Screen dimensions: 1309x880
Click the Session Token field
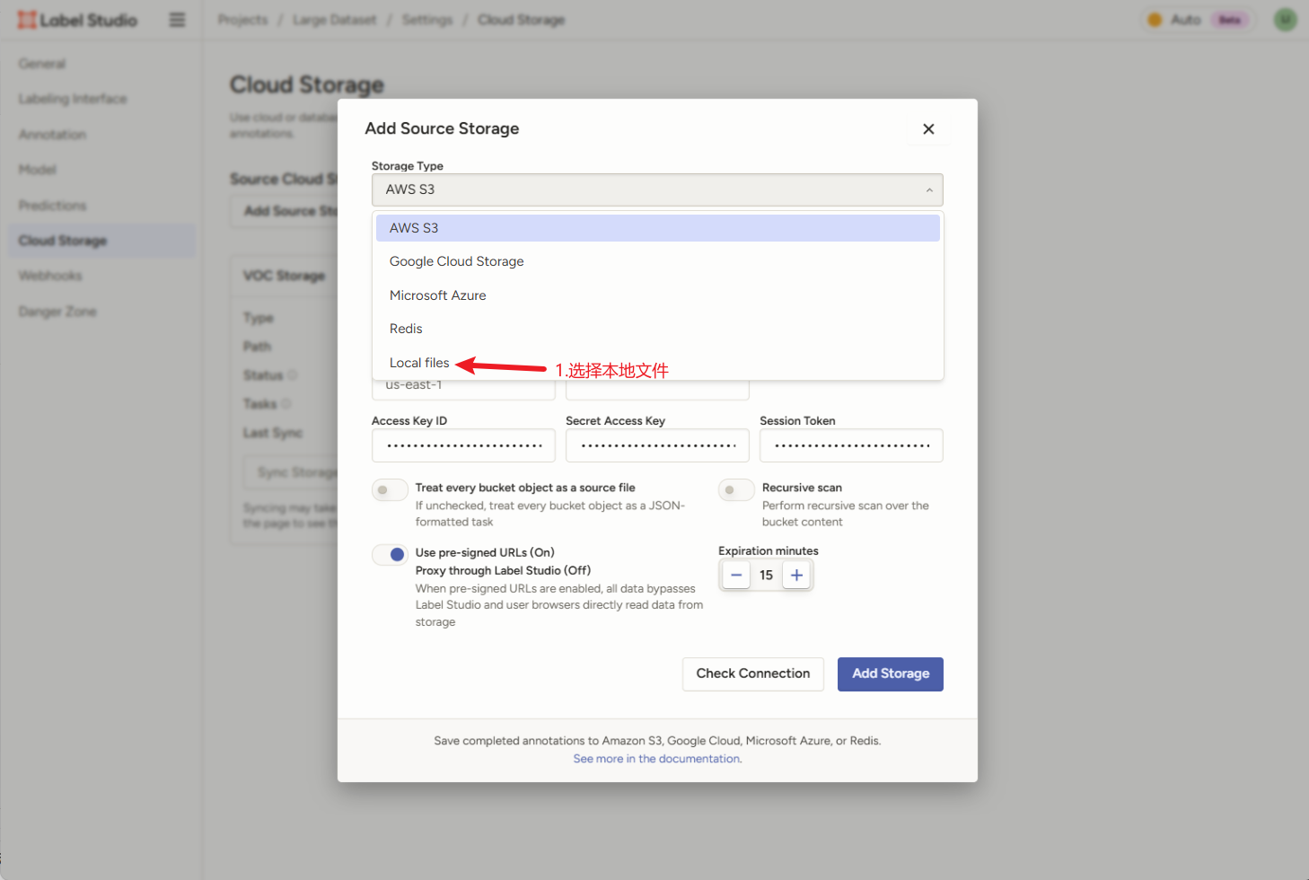[851, 445]
